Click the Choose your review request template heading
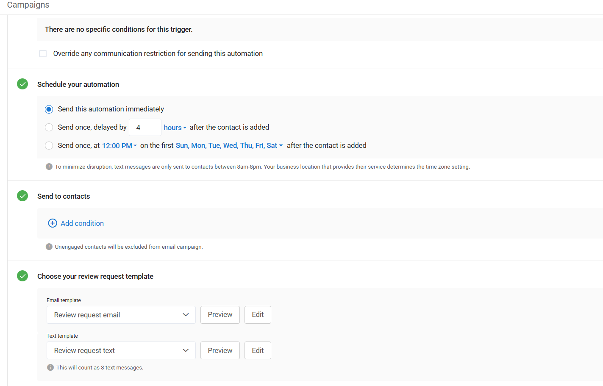Viewport: 603px width, 386px height. (95, 276)
